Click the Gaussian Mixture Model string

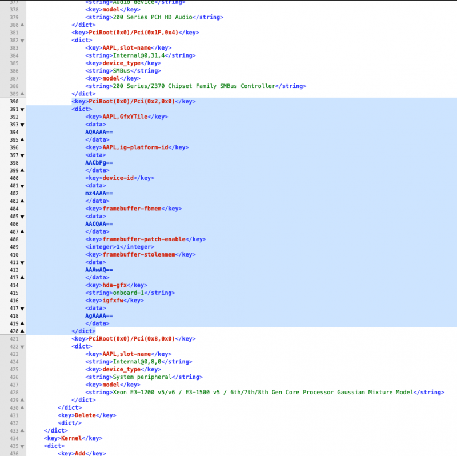264,393
